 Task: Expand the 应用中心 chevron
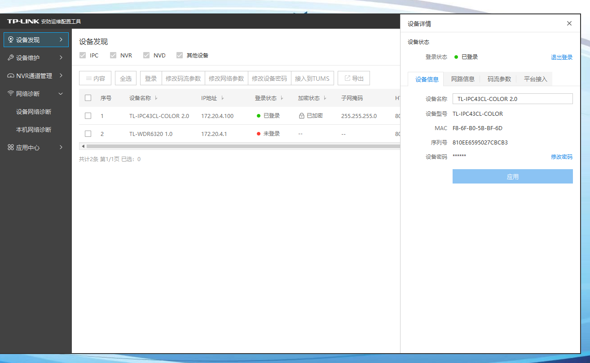61,147
